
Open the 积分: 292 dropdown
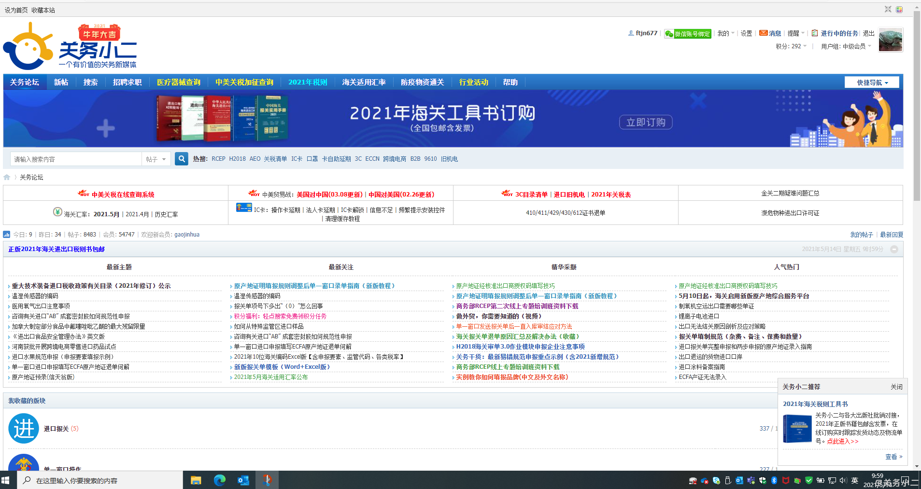click(x=791, y=46)
